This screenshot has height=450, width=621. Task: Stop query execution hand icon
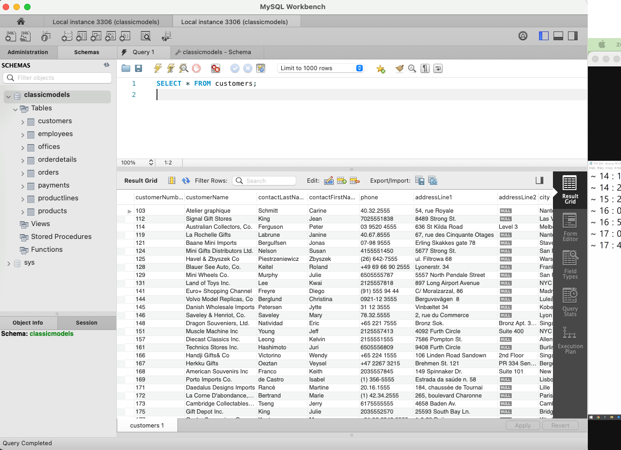click(x=197, y=68)
